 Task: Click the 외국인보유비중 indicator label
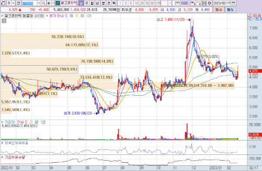tap(17, 143)
